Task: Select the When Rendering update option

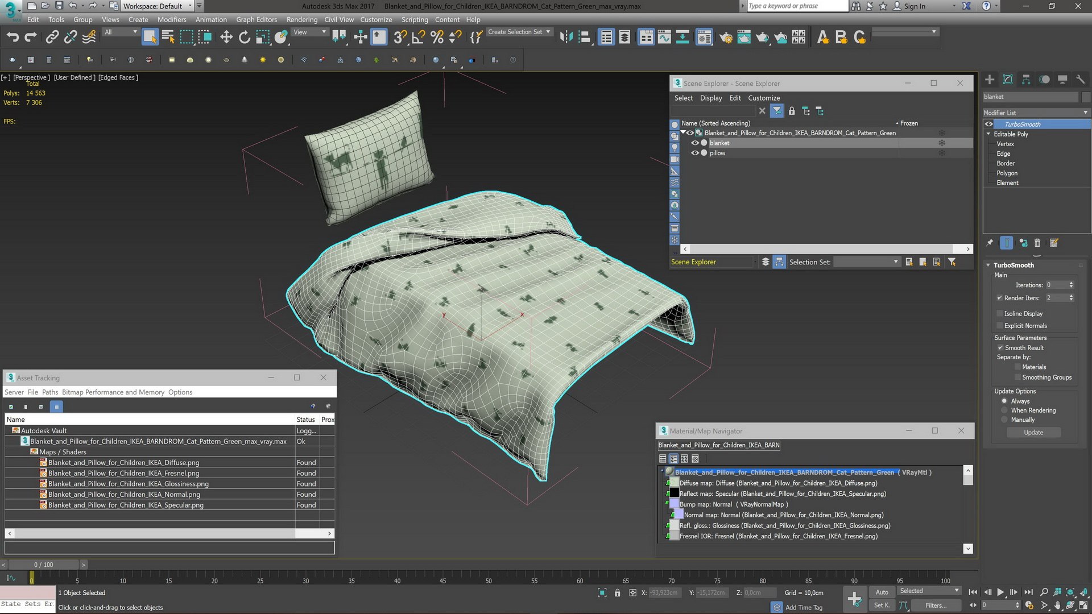Action: pos(1004,410)
